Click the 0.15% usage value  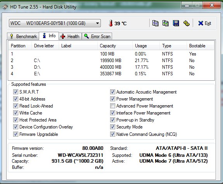tap(140, 74)
